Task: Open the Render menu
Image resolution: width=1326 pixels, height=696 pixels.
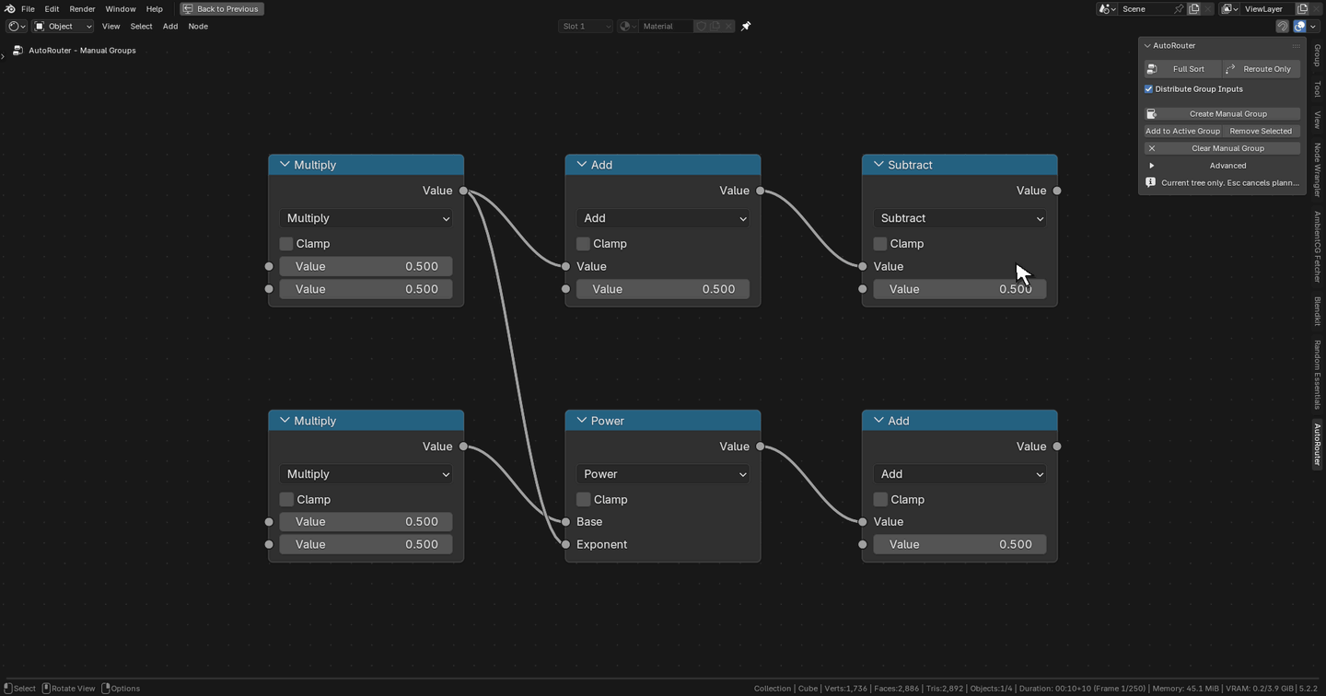Action: tap(82, 8)
